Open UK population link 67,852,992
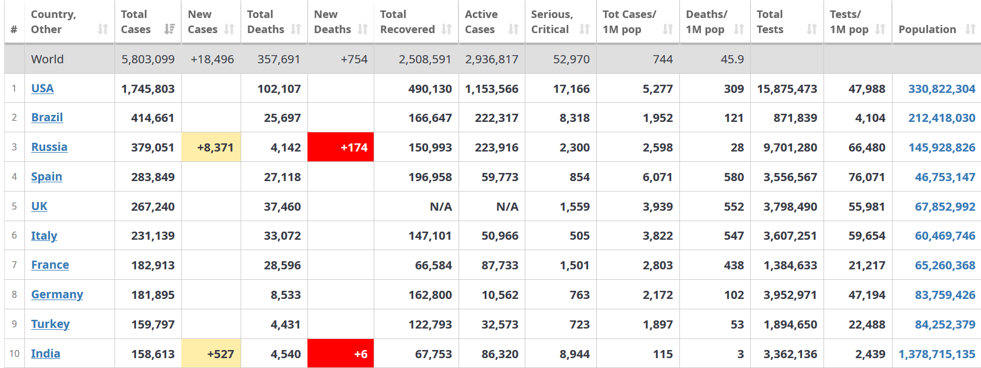The height and width of the screenshot is (368, 981). [x=945, y=207]
